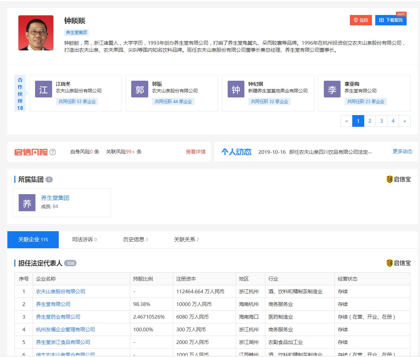Click the 江 avatar icon of 江晓冬
Viewport: 420px width, 357px height.
tap(43, 89)
